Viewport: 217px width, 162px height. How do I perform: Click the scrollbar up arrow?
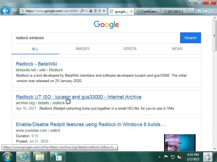[215, 18]
